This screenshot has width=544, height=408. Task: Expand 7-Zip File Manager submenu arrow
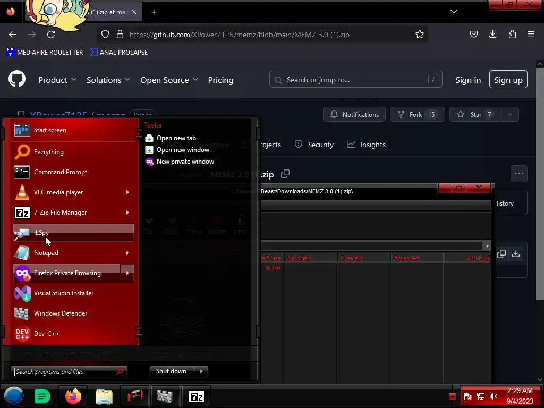(x=127, y=212)
